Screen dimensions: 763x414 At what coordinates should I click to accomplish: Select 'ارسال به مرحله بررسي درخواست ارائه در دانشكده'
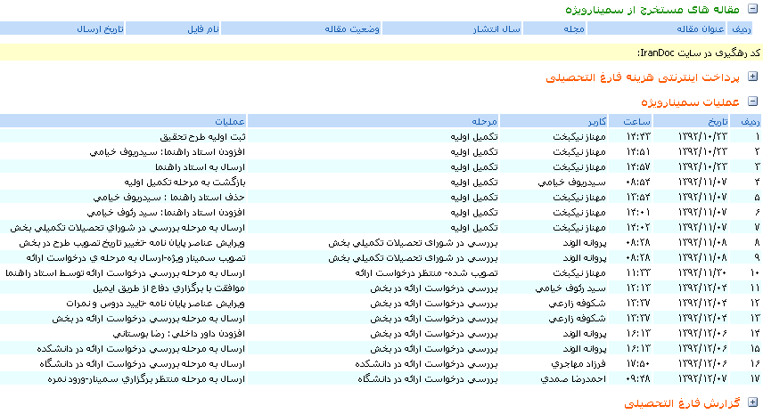tap(141, 348)
